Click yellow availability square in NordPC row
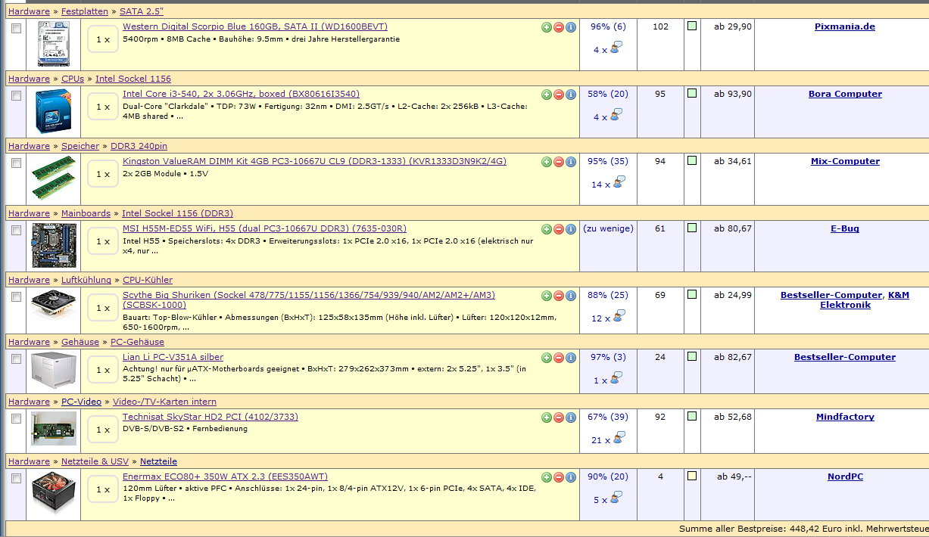Image resolution: width=929 pixels, height=537 pixels. [x=692, y=476]
